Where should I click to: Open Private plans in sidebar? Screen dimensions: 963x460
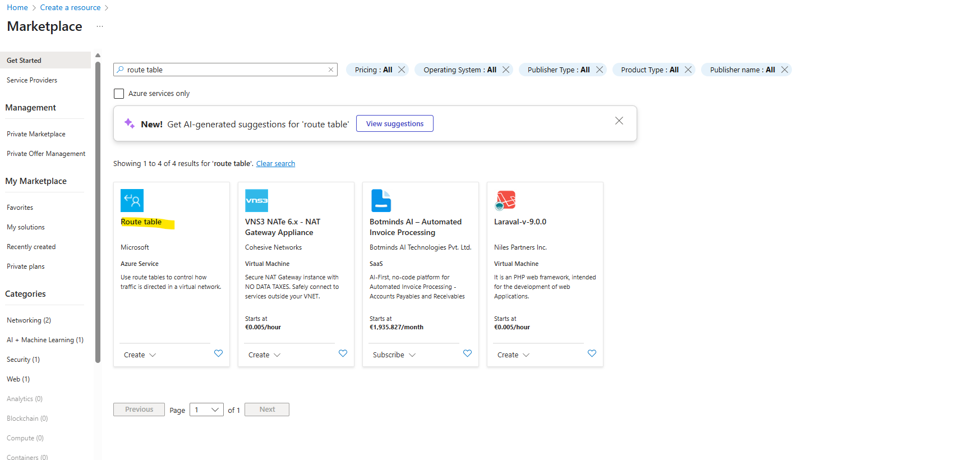[x=26, y=266]
